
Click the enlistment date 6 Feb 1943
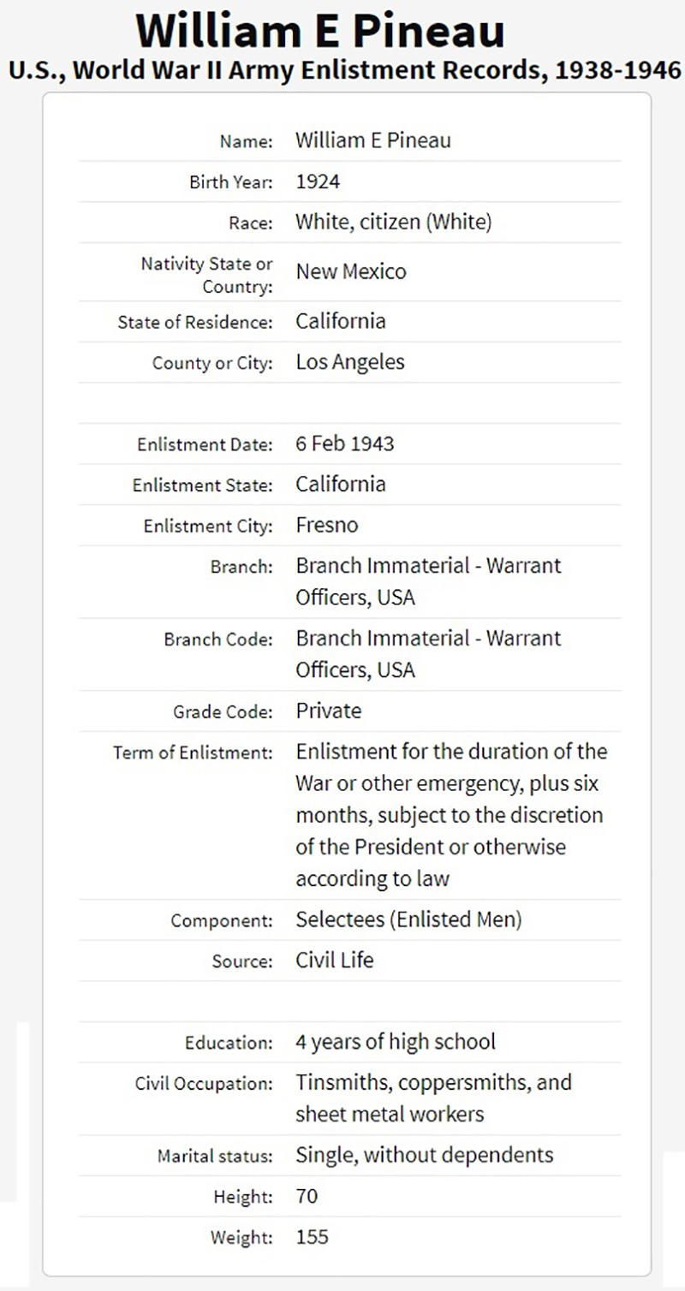point(345,443)
